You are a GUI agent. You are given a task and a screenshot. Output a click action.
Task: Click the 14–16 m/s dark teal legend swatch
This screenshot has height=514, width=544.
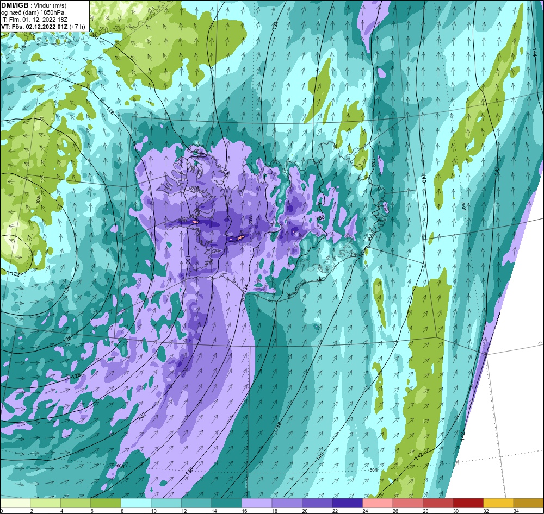(226, 503)
